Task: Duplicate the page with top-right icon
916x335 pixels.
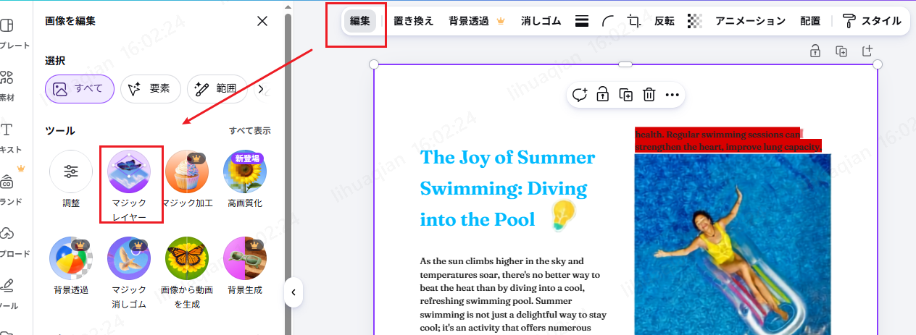Action: pyautogui.click(x=841, y=51)
